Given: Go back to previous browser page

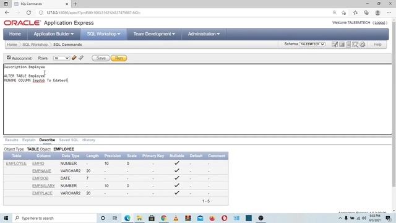Looking at the screenshot, I should 7,12.
